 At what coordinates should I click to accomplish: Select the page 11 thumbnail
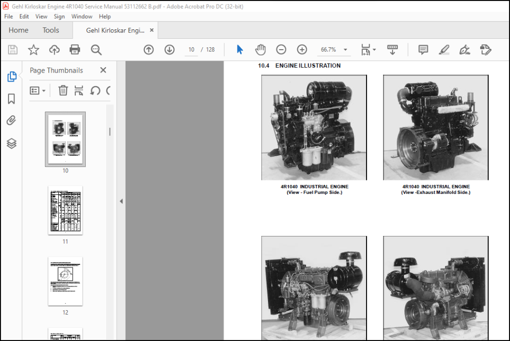pos(65,210)
